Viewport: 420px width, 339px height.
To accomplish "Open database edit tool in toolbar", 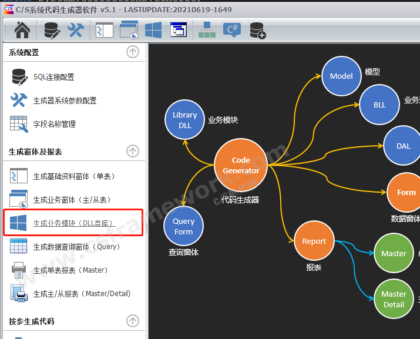I will [52, 30].
